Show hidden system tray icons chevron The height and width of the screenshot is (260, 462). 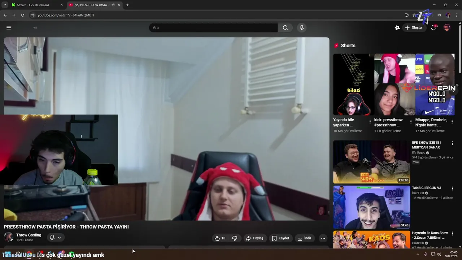click(x=418, y=254)
